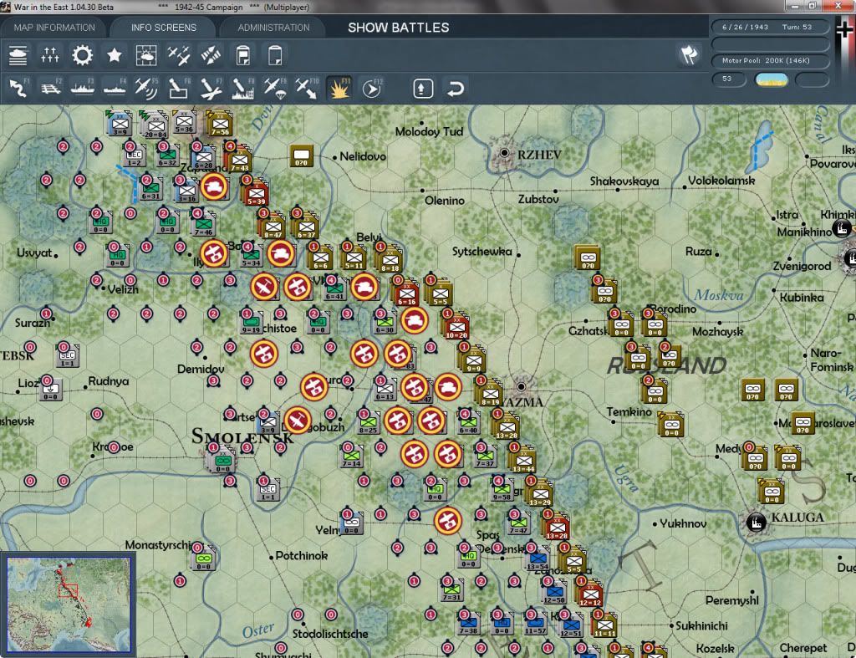Open the star victory screen icon
This screenshot has width=856, height=658.
click(114, 56)
